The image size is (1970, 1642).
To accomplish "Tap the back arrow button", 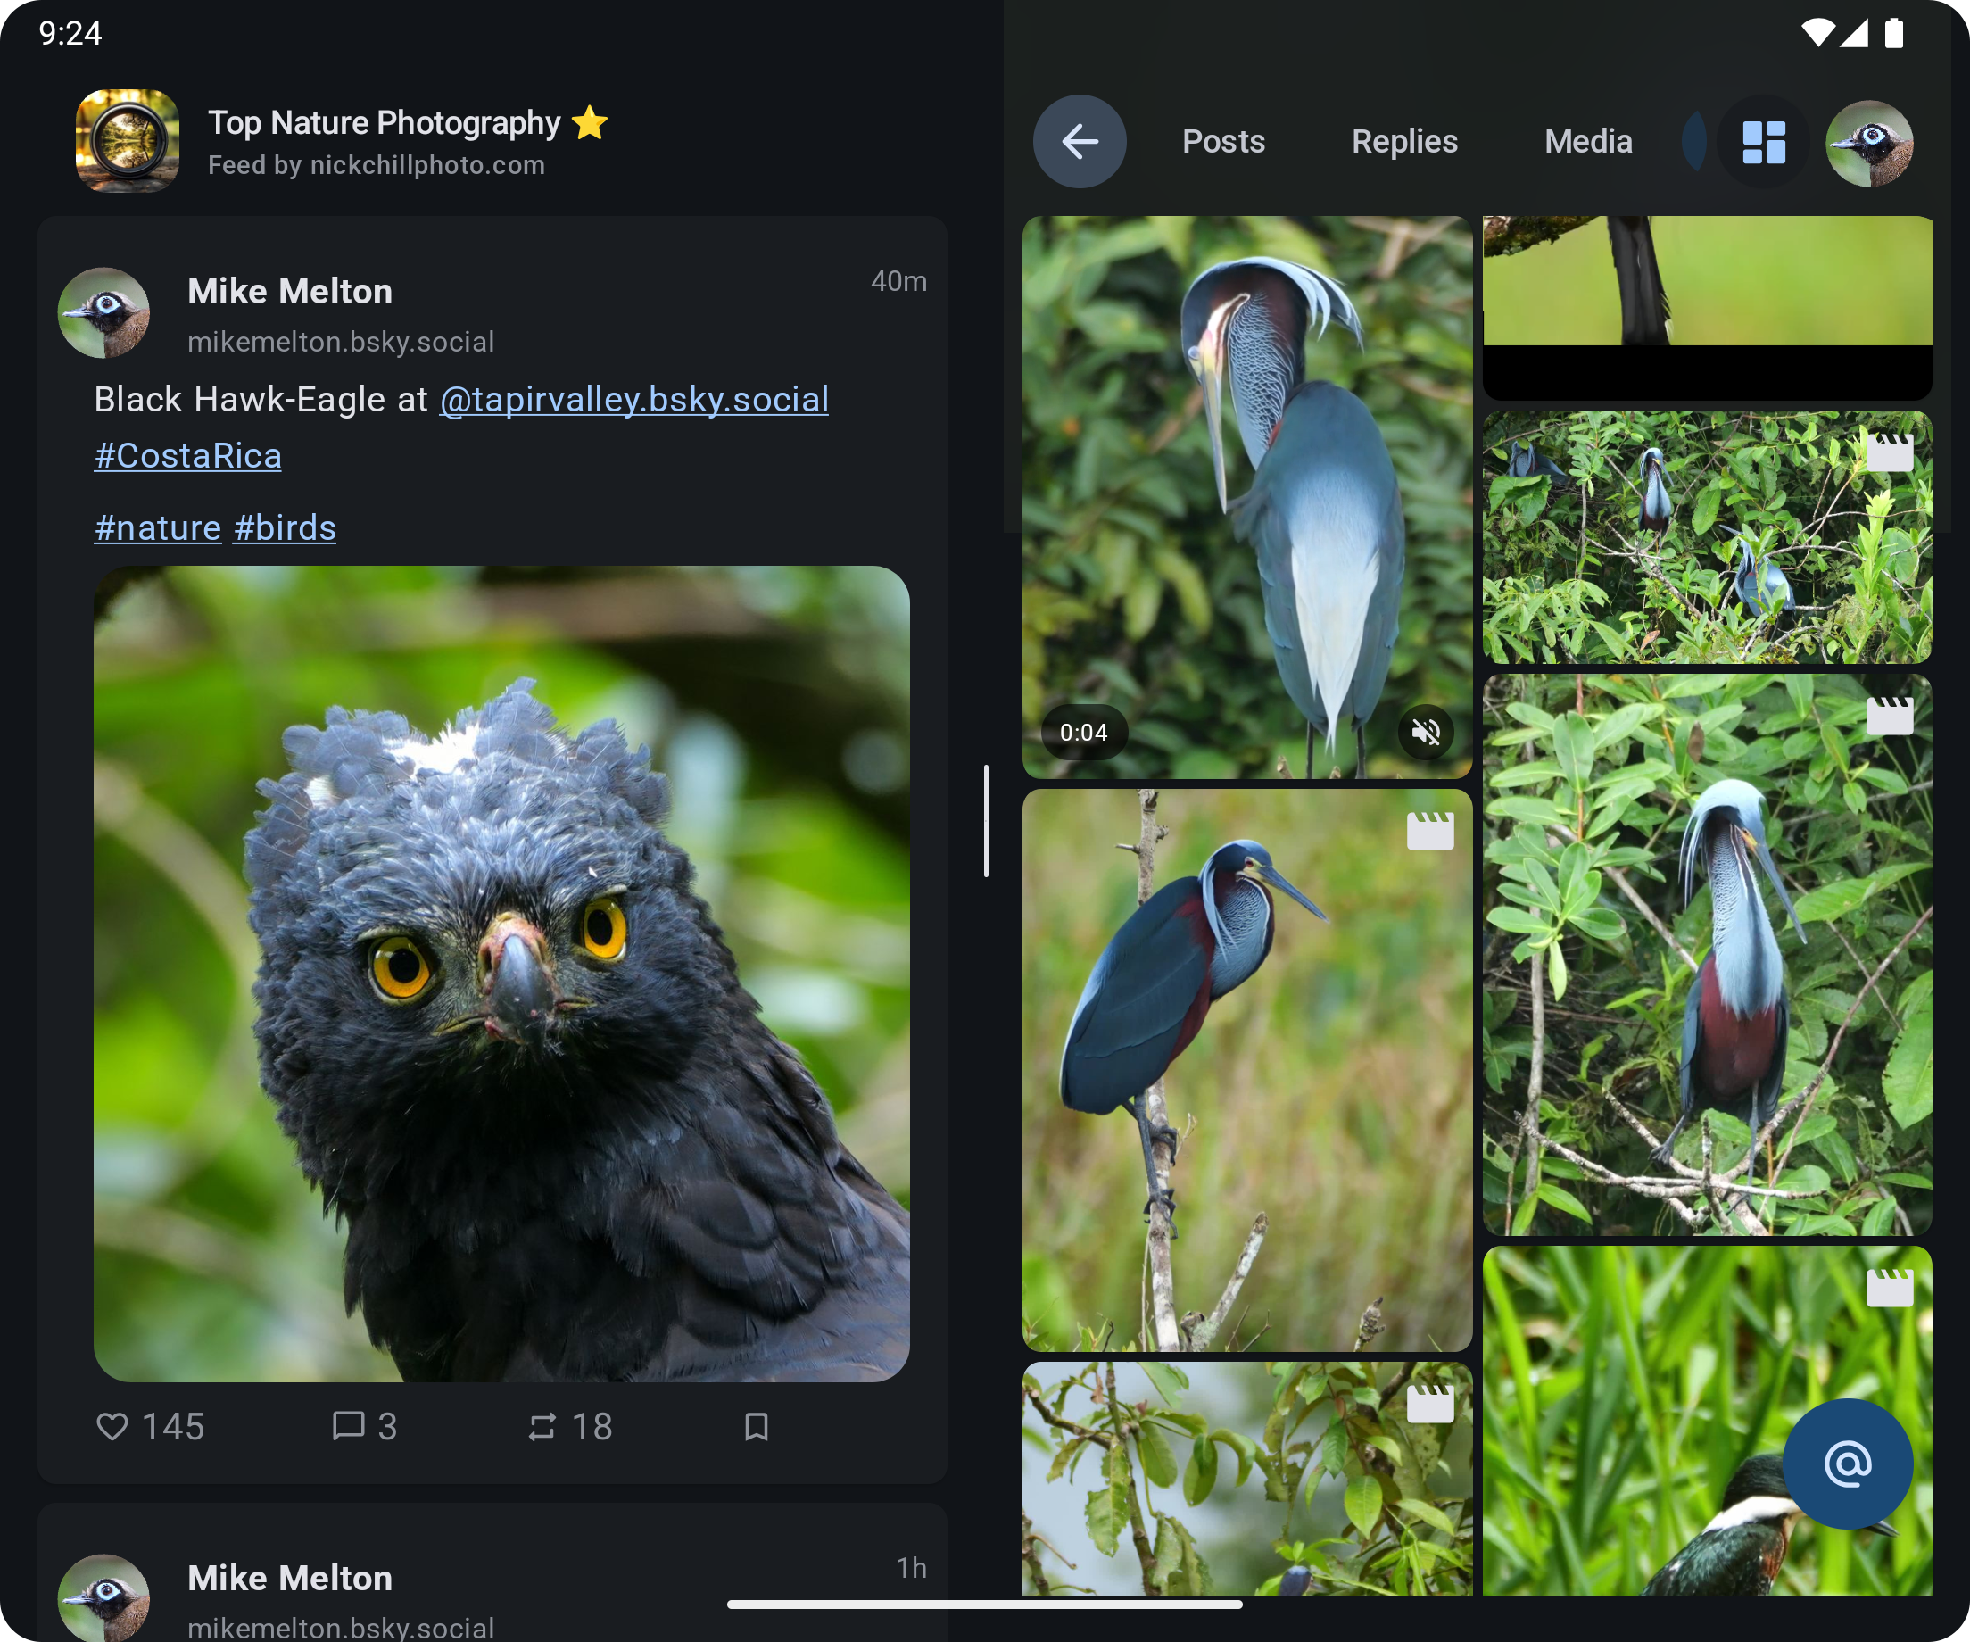I will pos(1079,142).
